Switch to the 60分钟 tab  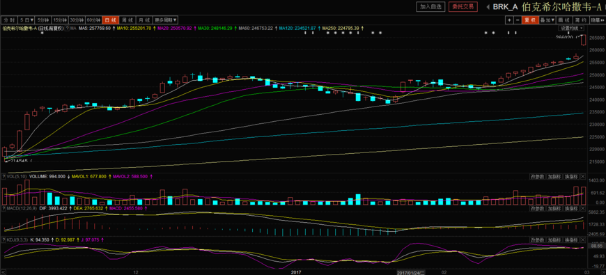pyautogui.click(x=93, y=19)
